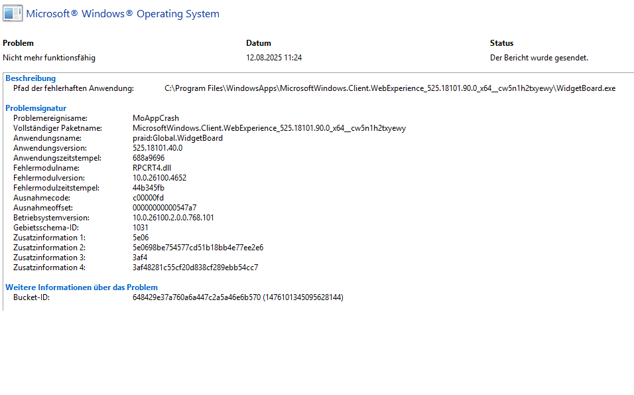Select 'Nicht mehr funktionsfähig' problem text
634x395 pixels.
[49, 58]
